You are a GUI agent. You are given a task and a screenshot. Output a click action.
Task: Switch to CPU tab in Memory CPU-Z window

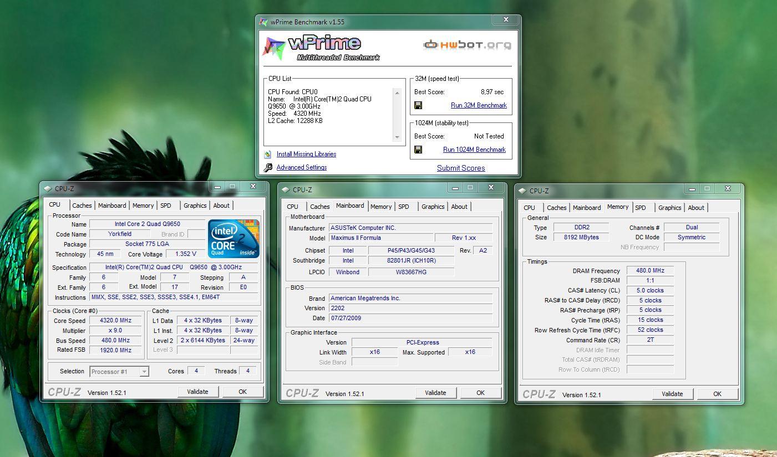tap(530, 208)
